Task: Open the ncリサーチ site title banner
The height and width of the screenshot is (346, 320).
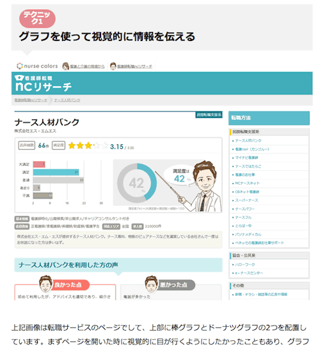Action: click(43, 84)
